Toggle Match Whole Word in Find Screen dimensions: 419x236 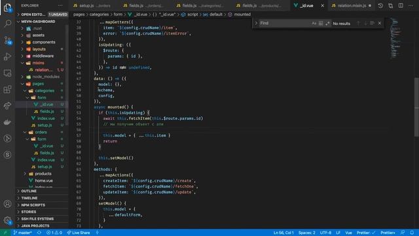coord(321,24)
